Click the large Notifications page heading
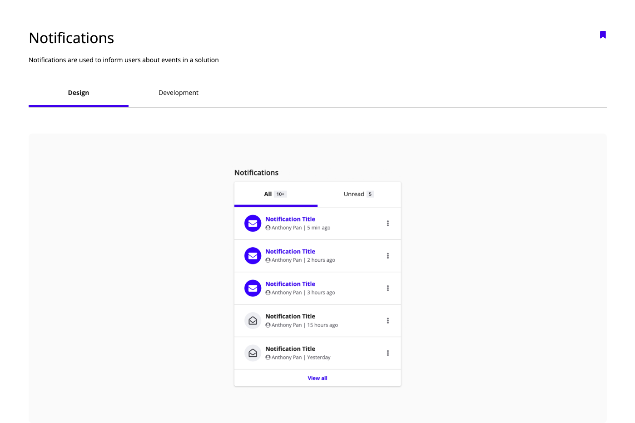This screenshot has height=423, width=635. tap(71, 38)
